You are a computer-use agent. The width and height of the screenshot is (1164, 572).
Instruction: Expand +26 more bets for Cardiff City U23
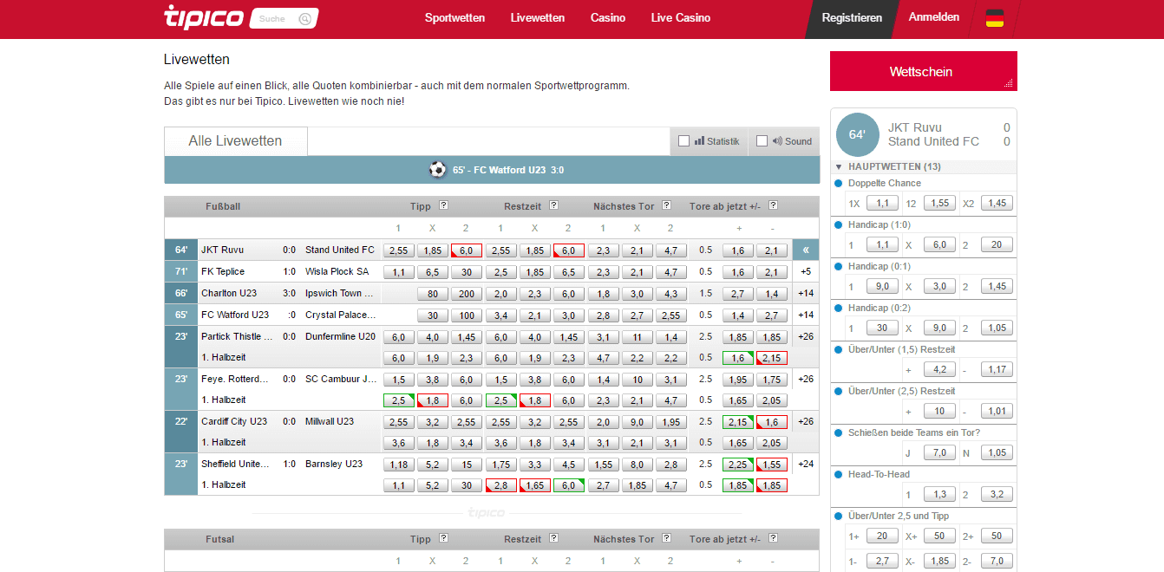pyautogui.click(x=806, y=421)
